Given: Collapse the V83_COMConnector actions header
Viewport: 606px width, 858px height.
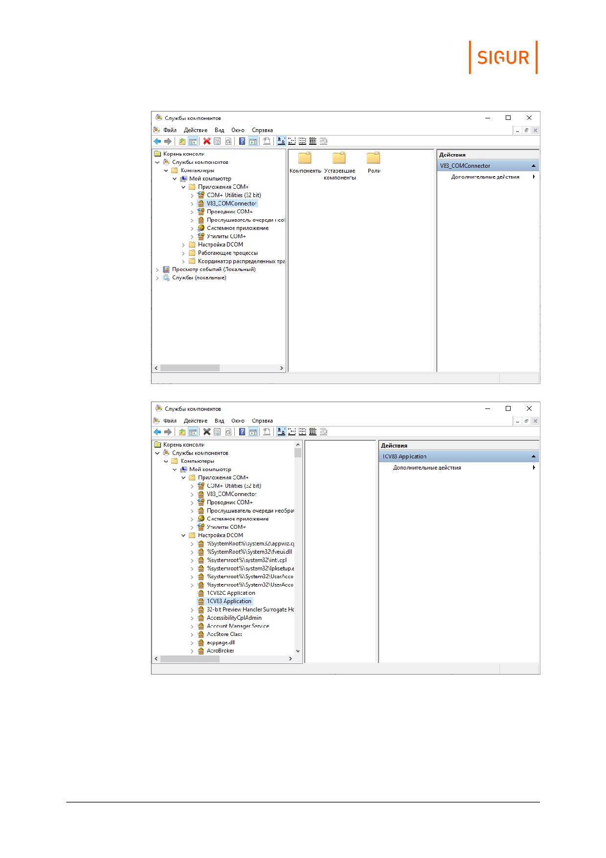Looking at the screenshot, I should (x=534, y=166).
